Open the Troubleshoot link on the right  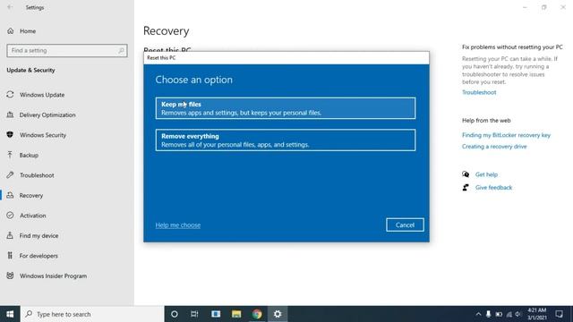(x=479, y=92)
